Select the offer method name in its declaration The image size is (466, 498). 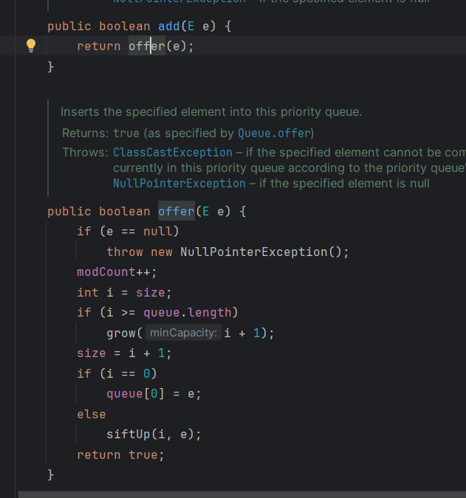[176, 211]
